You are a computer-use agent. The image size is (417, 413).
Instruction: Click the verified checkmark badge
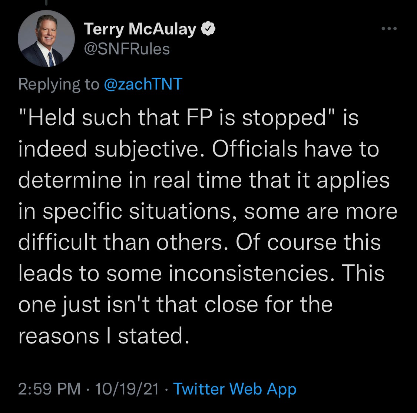pyautogui.click(x=208, y=29)
